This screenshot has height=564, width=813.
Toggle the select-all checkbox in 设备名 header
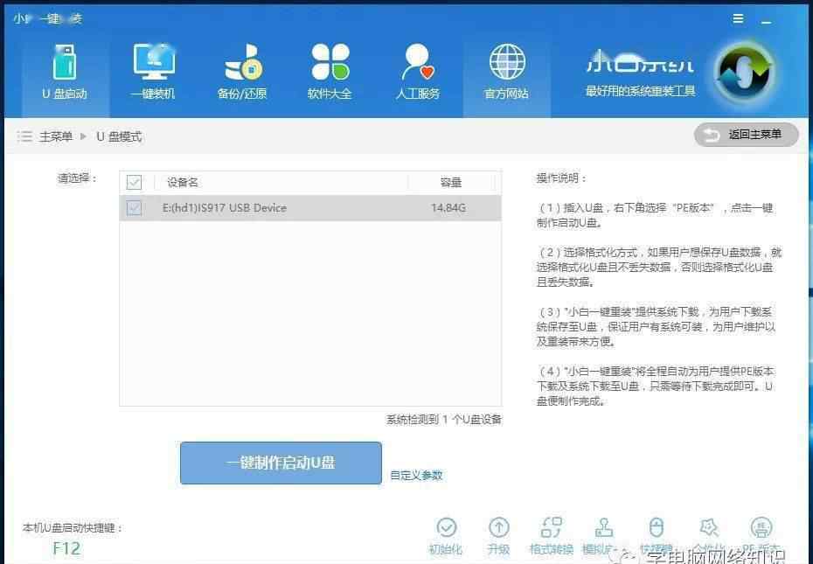[x=134, y=182]
